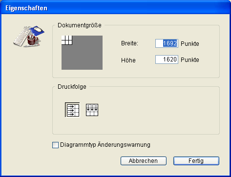This screenshot has width=231, height=177.
Task: Click the Abbrechen button
Action: click(144, 161)
